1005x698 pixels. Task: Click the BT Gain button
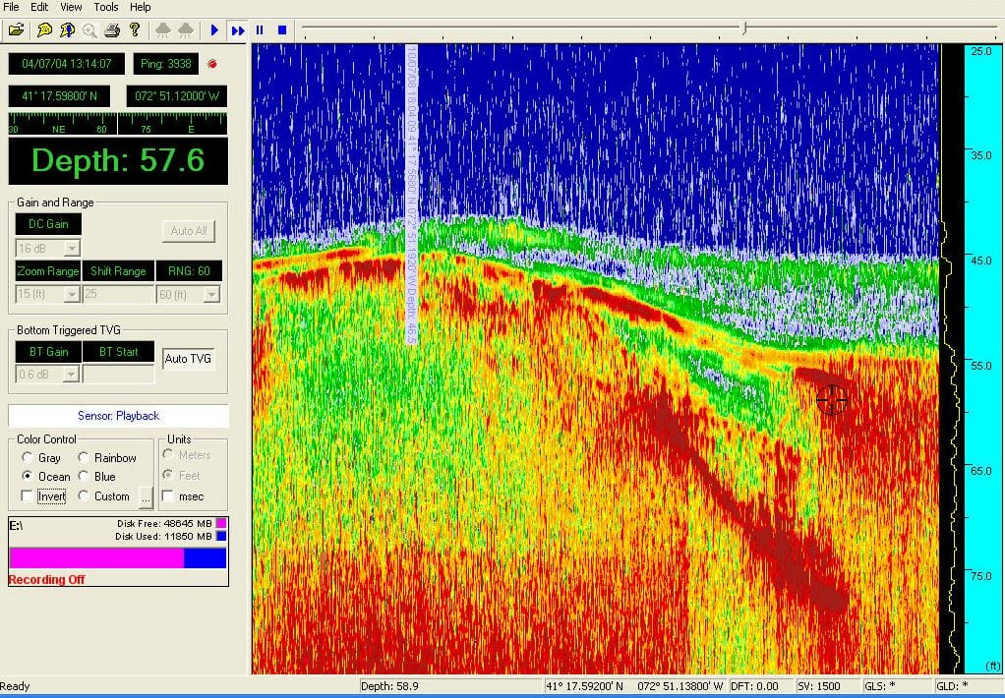[48, 351]
